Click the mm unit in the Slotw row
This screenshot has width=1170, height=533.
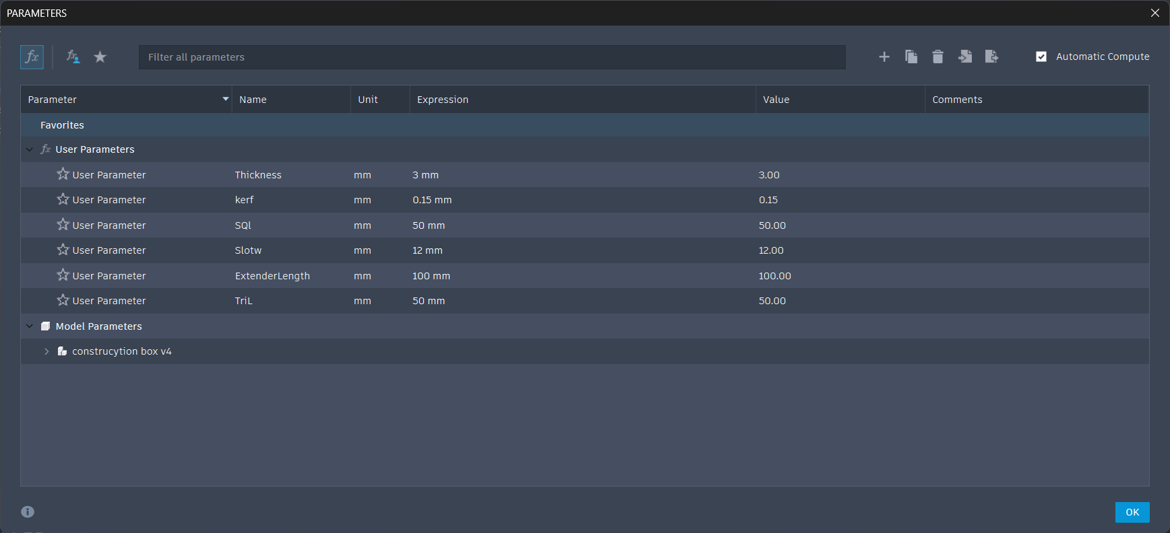363,250
